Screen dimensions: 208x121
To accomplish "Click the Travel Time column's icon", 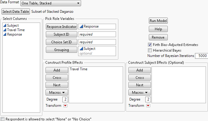I will pyautogui.click(x=5, y=30).
